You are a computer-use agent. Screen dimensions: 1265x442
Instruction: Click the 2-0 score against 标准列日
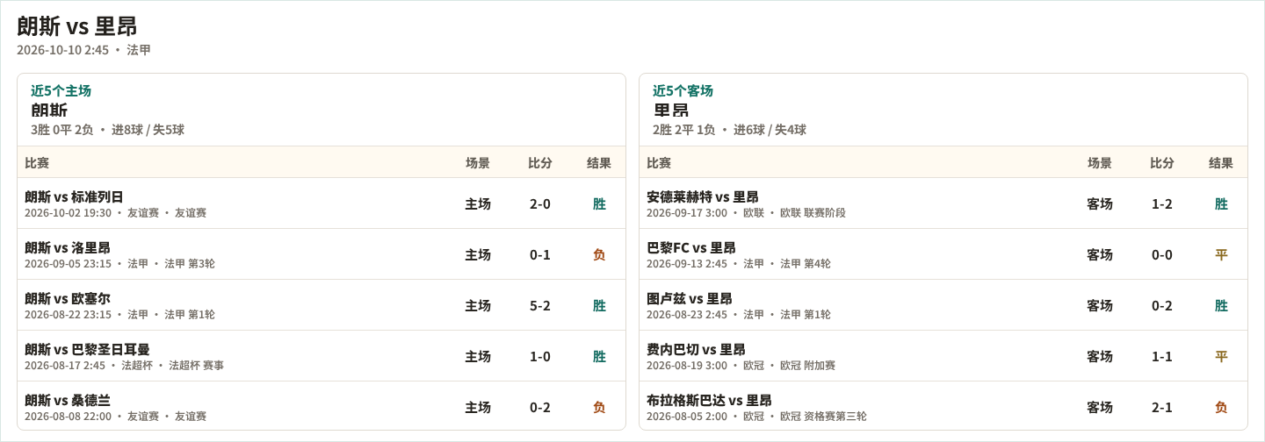[540, 203]
